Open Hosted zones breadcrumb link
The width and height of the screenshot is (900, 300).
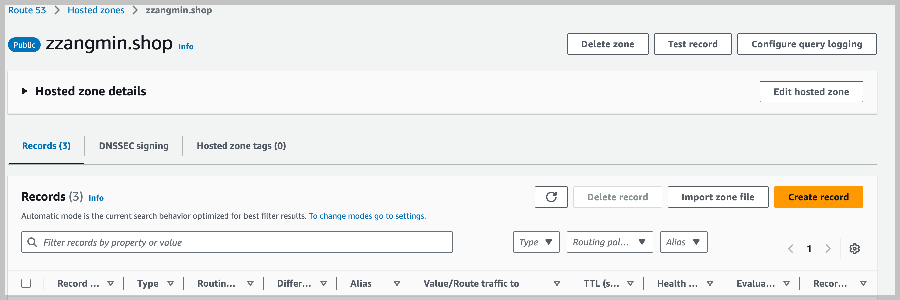[96, 10]
